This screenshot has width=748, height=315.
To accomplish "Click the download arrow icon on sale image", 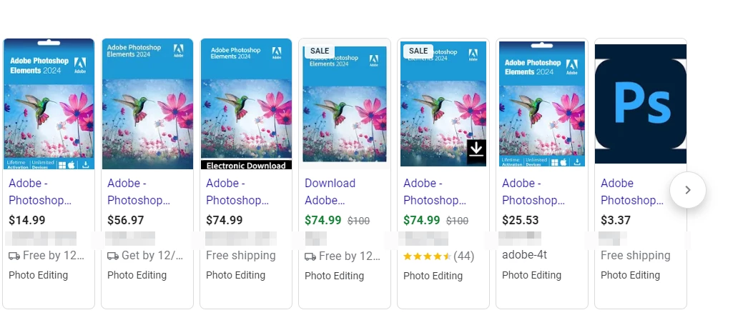I will 476,152.
